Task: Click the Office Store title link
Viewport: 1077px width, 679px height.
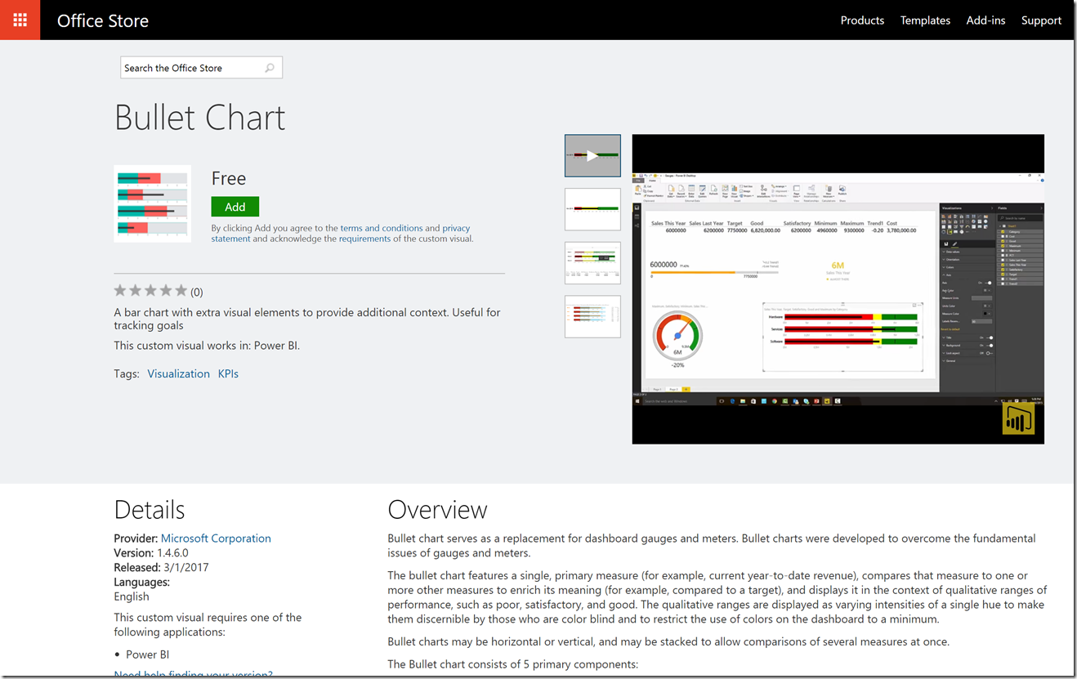Action: point(103,21)
